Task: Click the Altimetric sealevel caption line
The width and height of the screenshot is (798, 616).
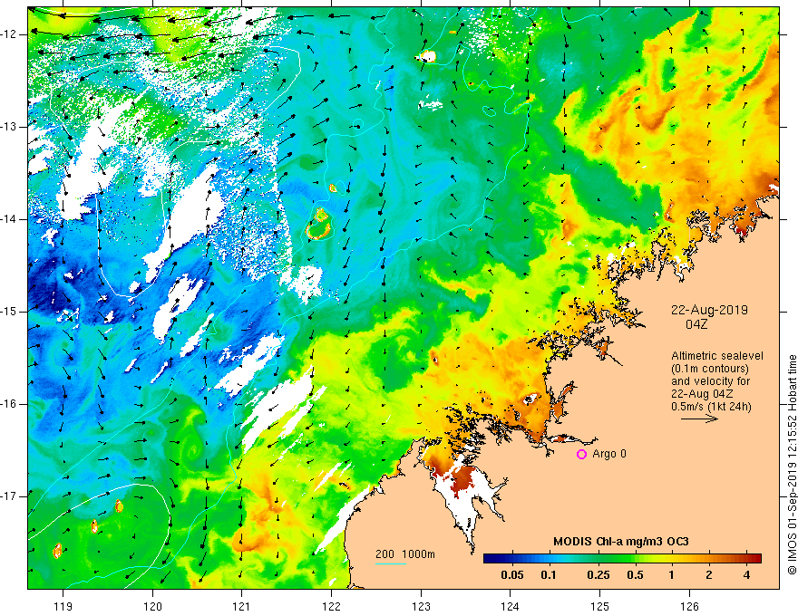Action: (717, 356)
